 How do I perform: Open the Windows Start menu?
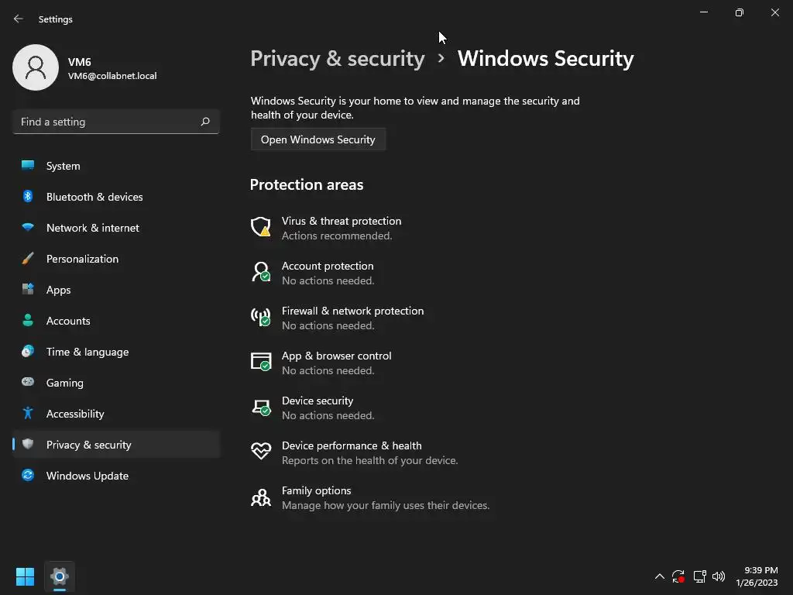(x=26, y=576)
